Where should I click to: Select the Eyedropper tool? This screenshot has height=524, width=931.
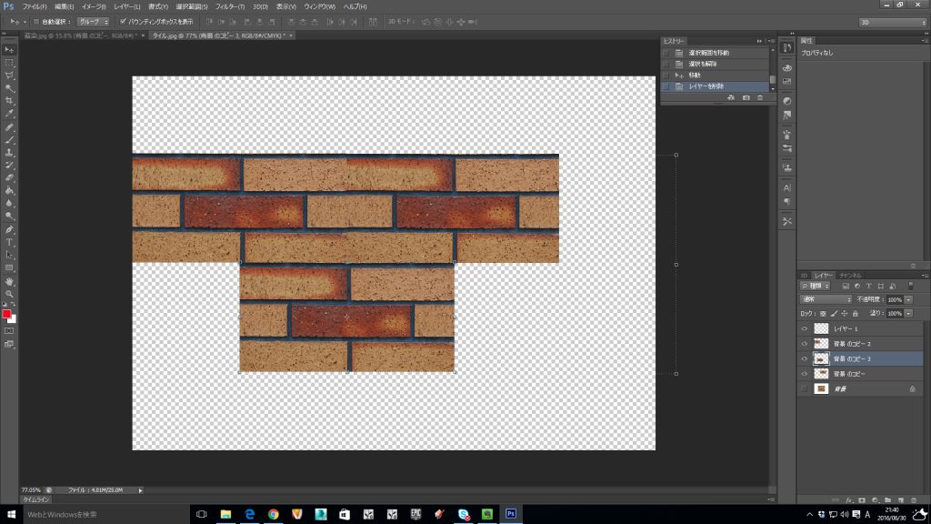[9, 114]
